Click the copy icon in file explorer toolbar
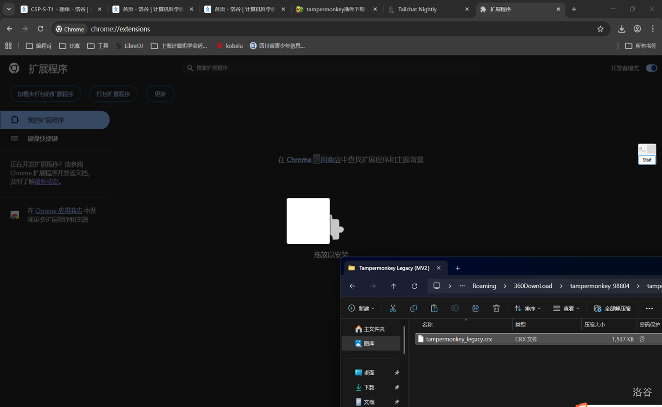662x407 pixels. (x=413, y=308)
